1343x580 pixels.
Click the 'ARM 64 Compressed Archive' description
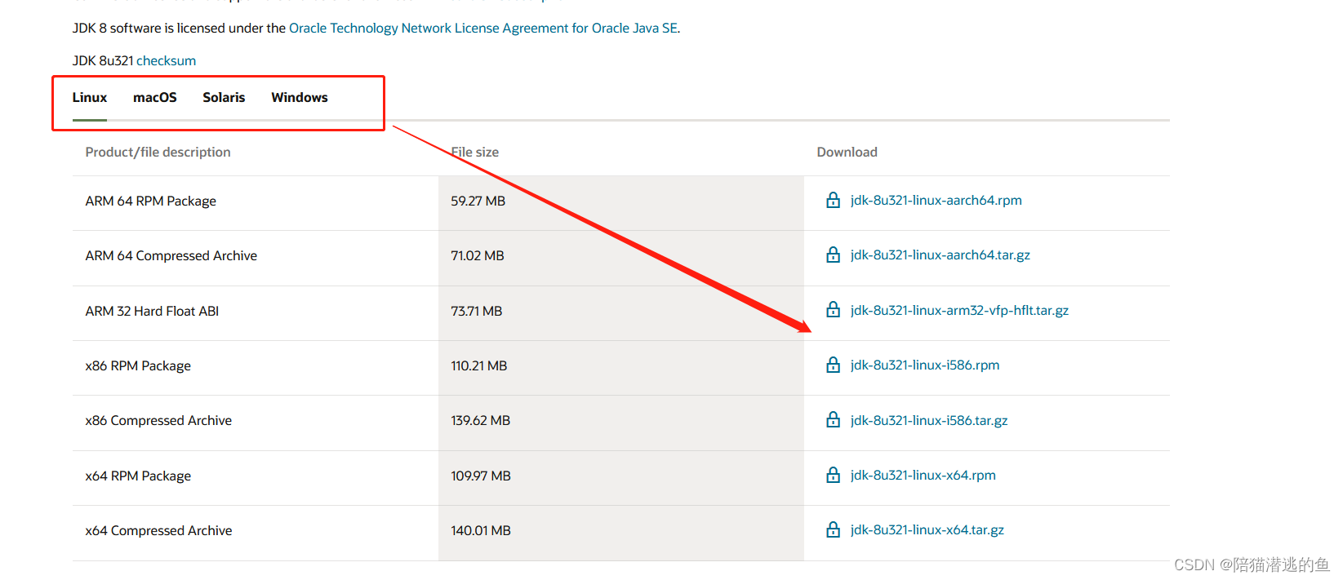coord(171,255)
